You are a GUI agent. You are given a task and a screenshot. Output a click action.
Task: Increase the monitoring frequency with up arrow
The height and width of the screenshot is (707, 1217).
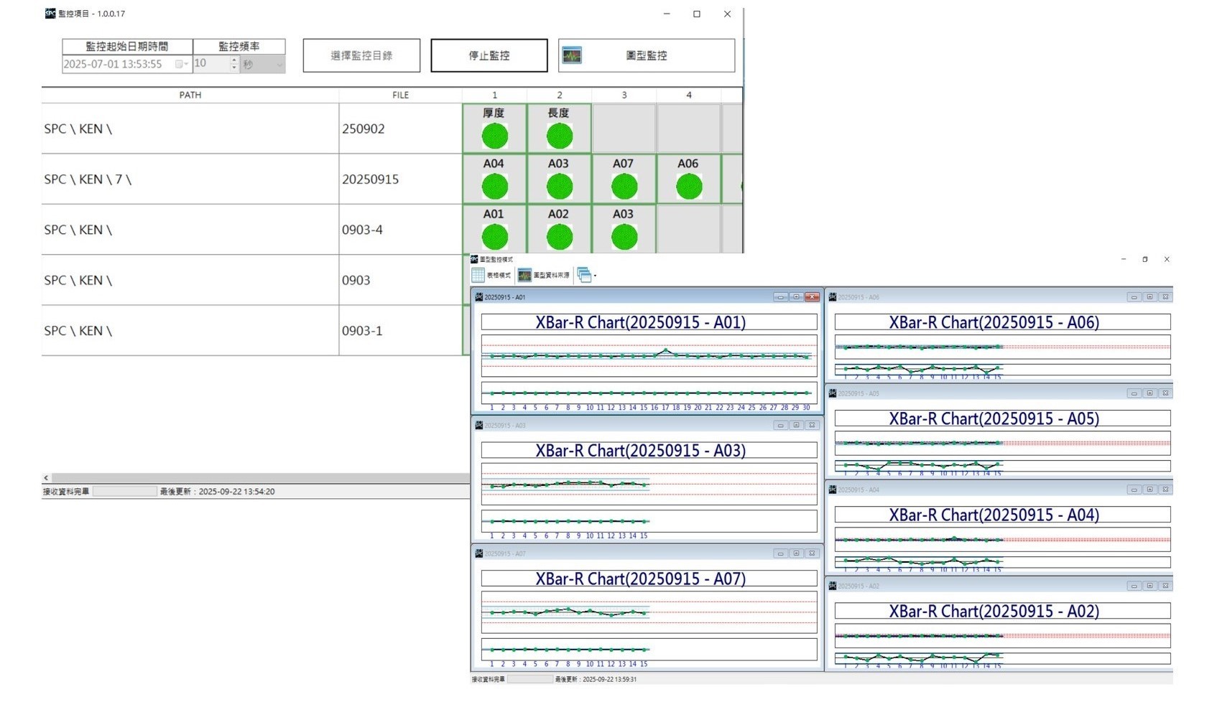[234, 60]
